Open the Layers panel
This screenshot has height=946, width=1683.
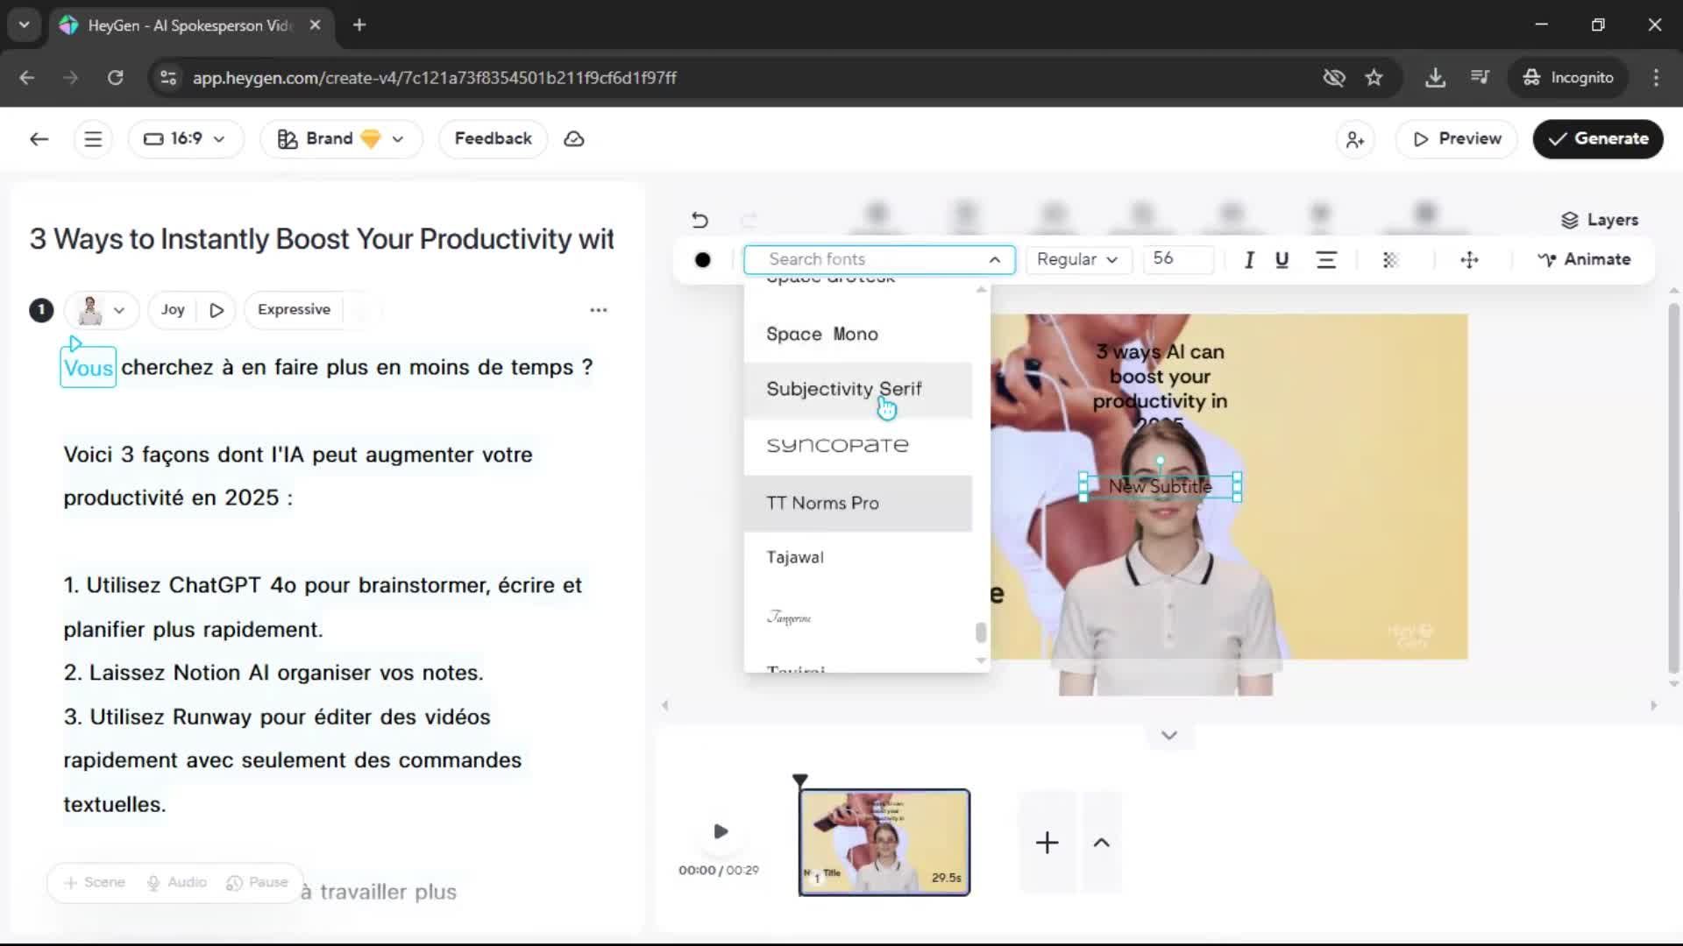pyautogui.click(x=1600, y=220)
